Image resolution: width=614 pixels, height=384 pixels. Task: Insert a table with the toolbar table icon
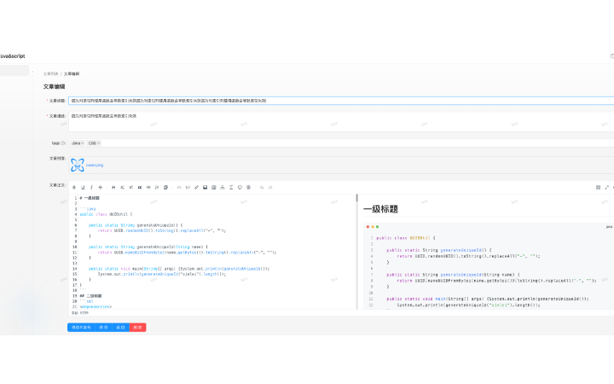[x=213, y=187]
